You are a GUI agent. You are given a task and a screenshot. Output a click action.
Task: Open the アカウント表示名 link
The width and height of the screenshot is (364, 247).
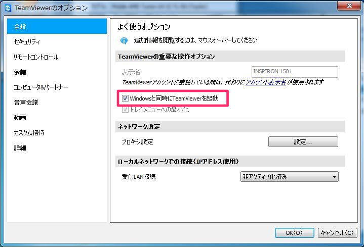pyautogui.click(x=266, y=82)
